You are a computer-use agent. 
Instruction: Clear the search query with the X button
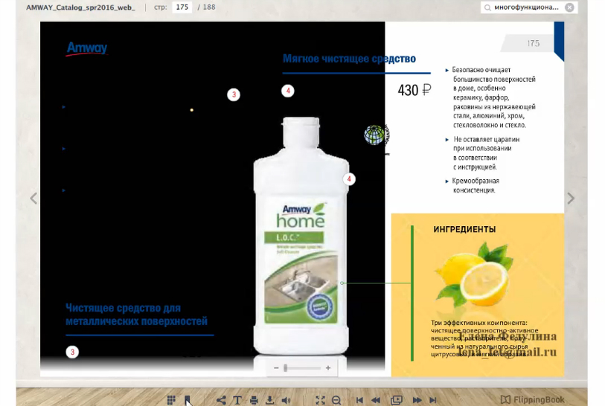click(x=569, y=7)
